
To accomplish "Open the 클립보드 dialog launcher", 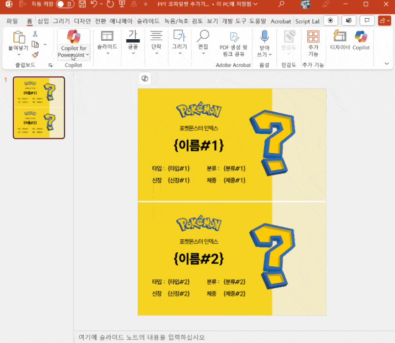I will coord(50,65).
